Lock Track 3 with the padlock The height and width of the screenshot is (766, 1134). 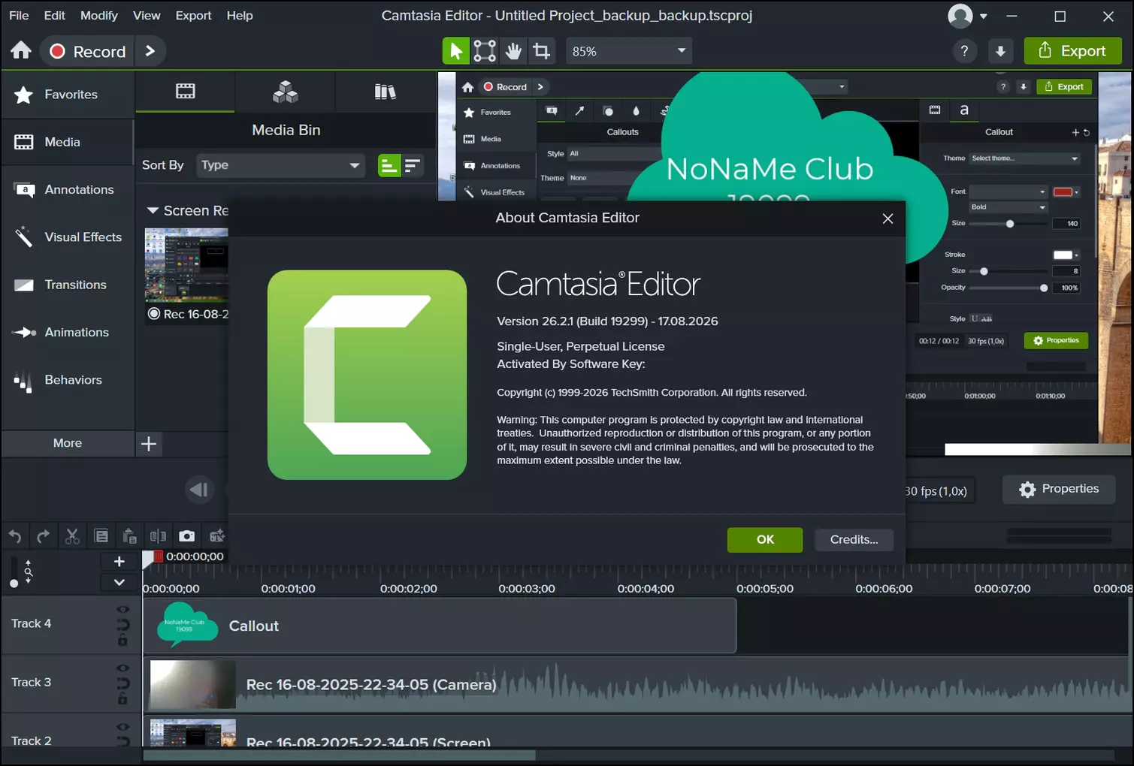point(122,699)
